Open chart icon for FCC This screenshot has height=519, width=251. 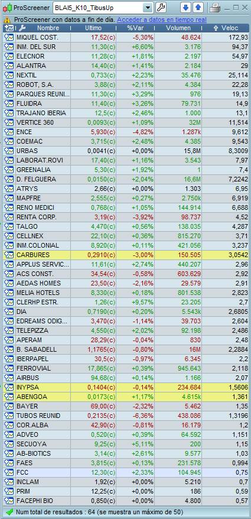pyautogui.click(x=8, y=472)
